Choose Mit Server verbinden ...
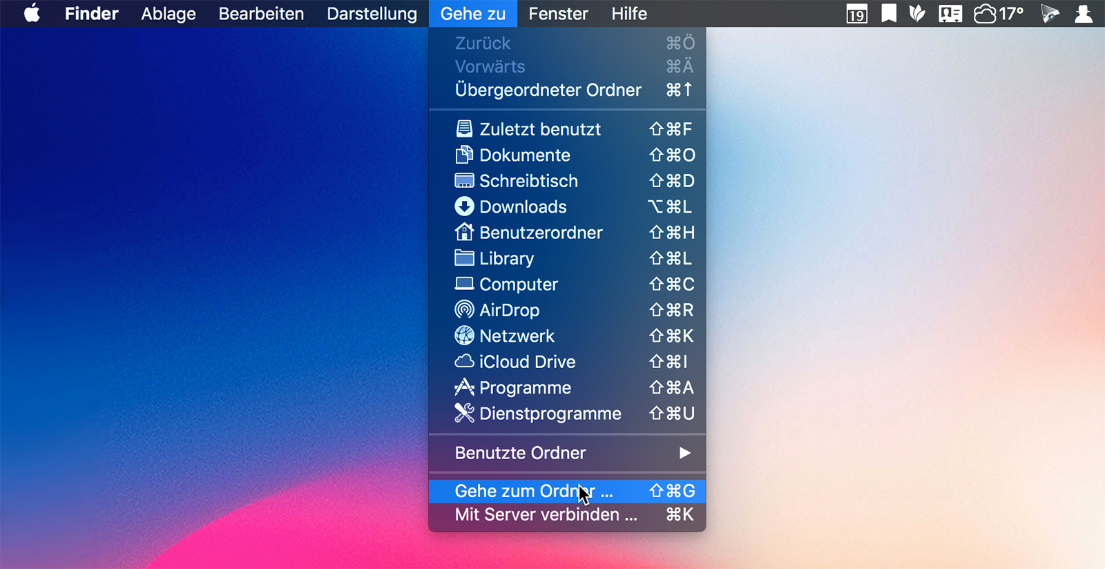This screenshot has height=569, width=1105. [567, 514]
